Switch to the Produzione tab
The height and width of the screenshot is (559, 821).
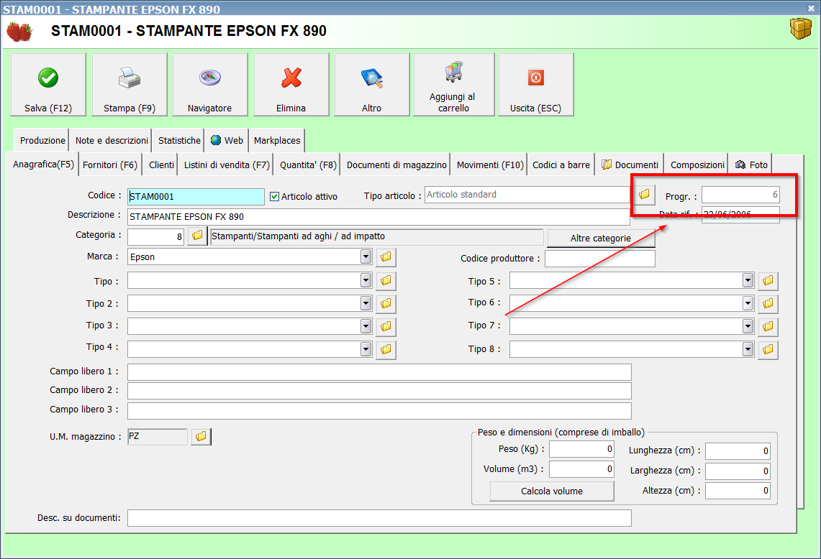42,140
